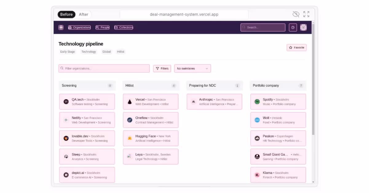Open the Spotify card title

pyautogui.click(x=268, y=100)
